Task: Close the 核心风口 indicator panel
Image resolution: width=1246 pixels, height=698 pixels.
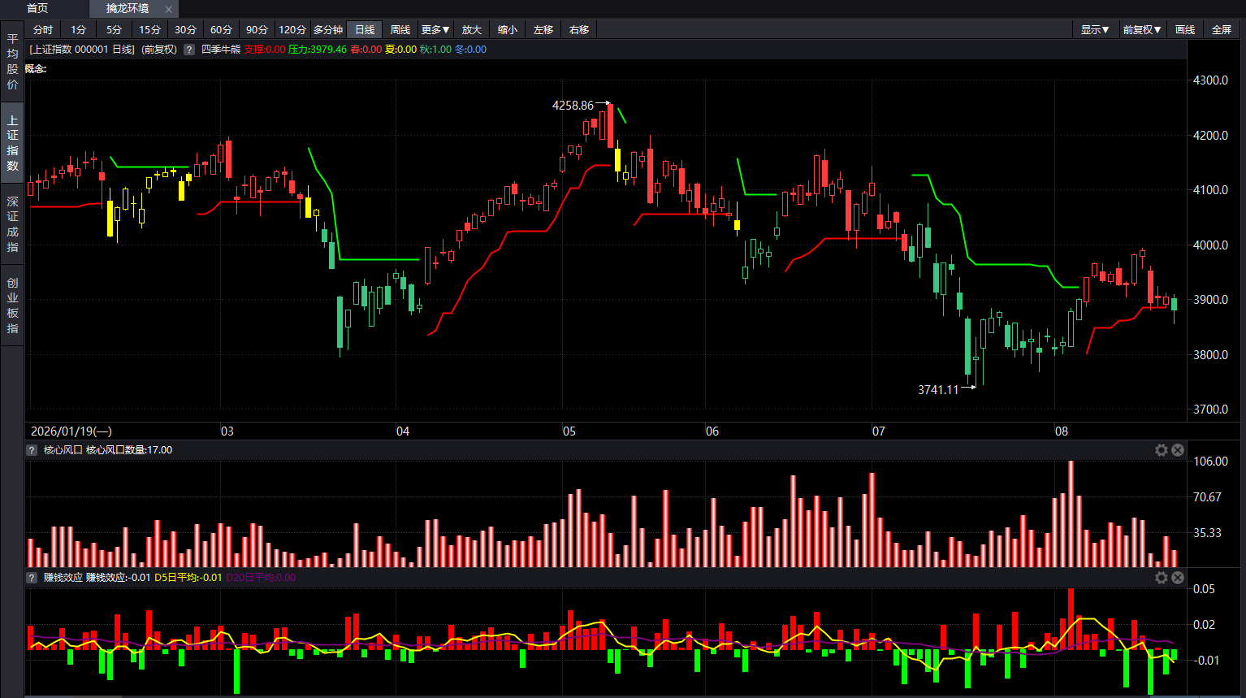Action: (1178, 450)
